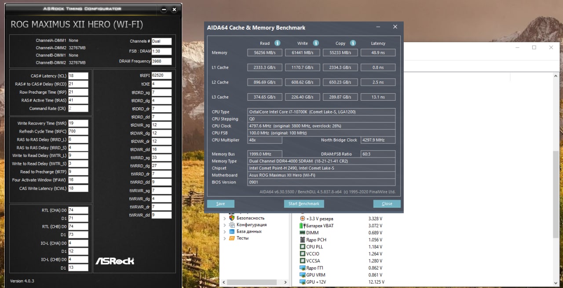Click the Security (Безопасность) shield icon
Image resolution: width=563 pixels, height=288 pixels.
(x=232, y=218)
